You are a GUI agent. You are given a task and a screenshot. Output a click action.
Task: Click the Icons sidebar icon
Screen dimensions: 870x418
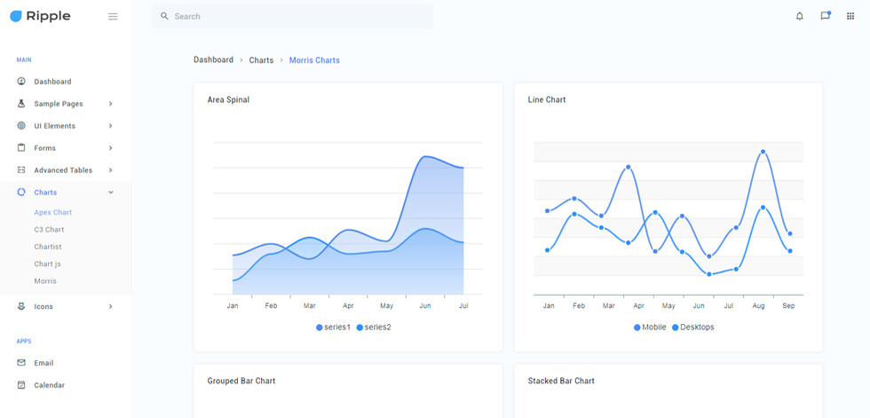pyautogui.click(x=21, y=306)
